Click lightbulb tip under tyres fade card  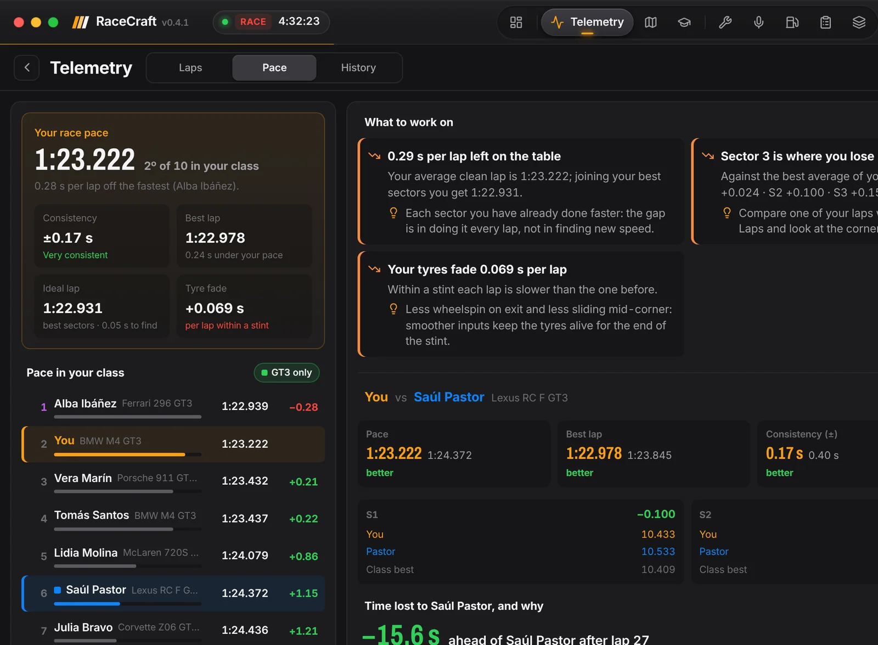coord(393,309)
